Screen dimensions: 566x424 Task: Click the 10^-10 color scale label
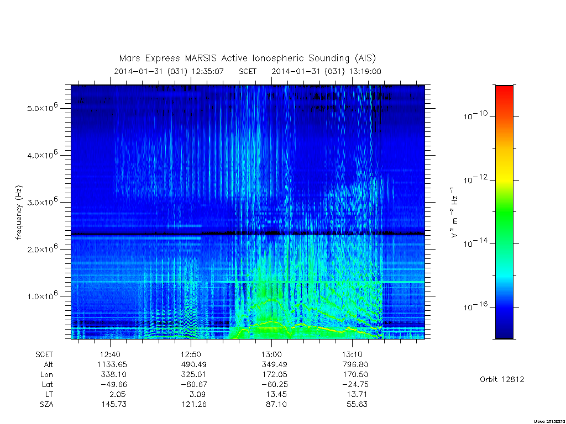click(475, 115)
